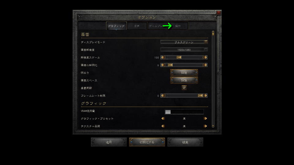This screenshot has height=165, width=294.
Task: Decrease 画像の鮮明化 with left arrow
Action: [163, 65]
